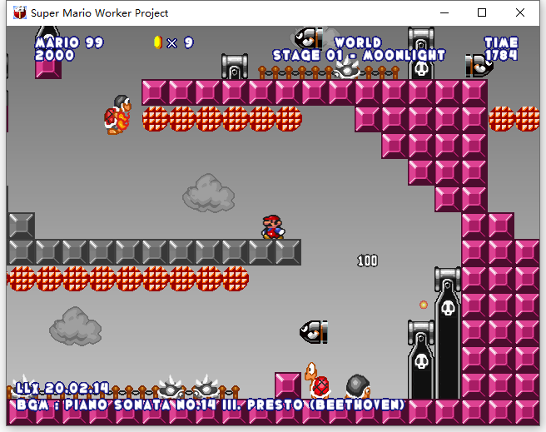
Task: Click the red Koopa Troopa on the floor
Action: [317, 380]
